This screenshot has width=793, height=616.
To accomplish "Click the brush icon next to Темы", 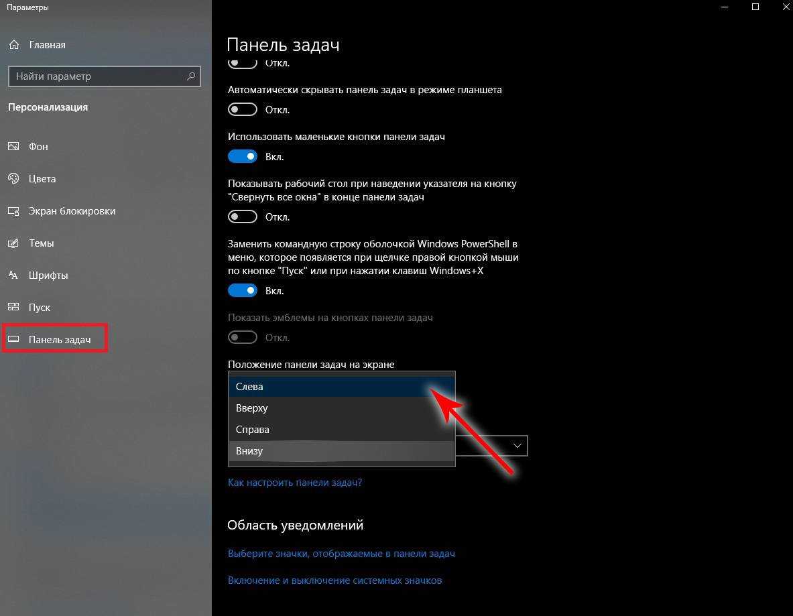I will (x=13, y=243).
